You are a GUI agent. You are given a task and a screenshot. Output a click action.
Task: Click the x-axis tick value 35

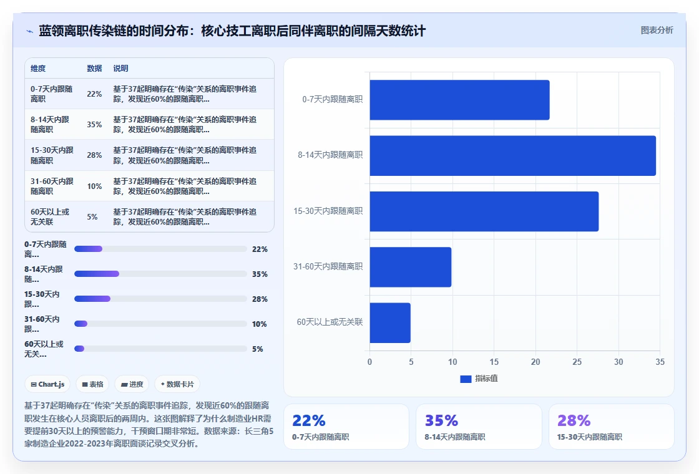tap(660, 362)
